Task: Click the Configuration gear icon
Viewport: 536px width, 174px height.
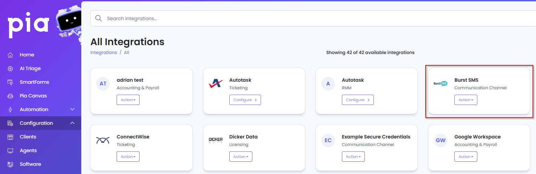Action: [x=10, y=123]
